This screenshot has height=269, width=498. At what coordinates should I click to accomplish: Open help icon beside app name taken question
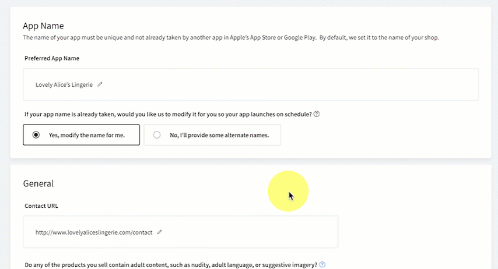(317, 114)
